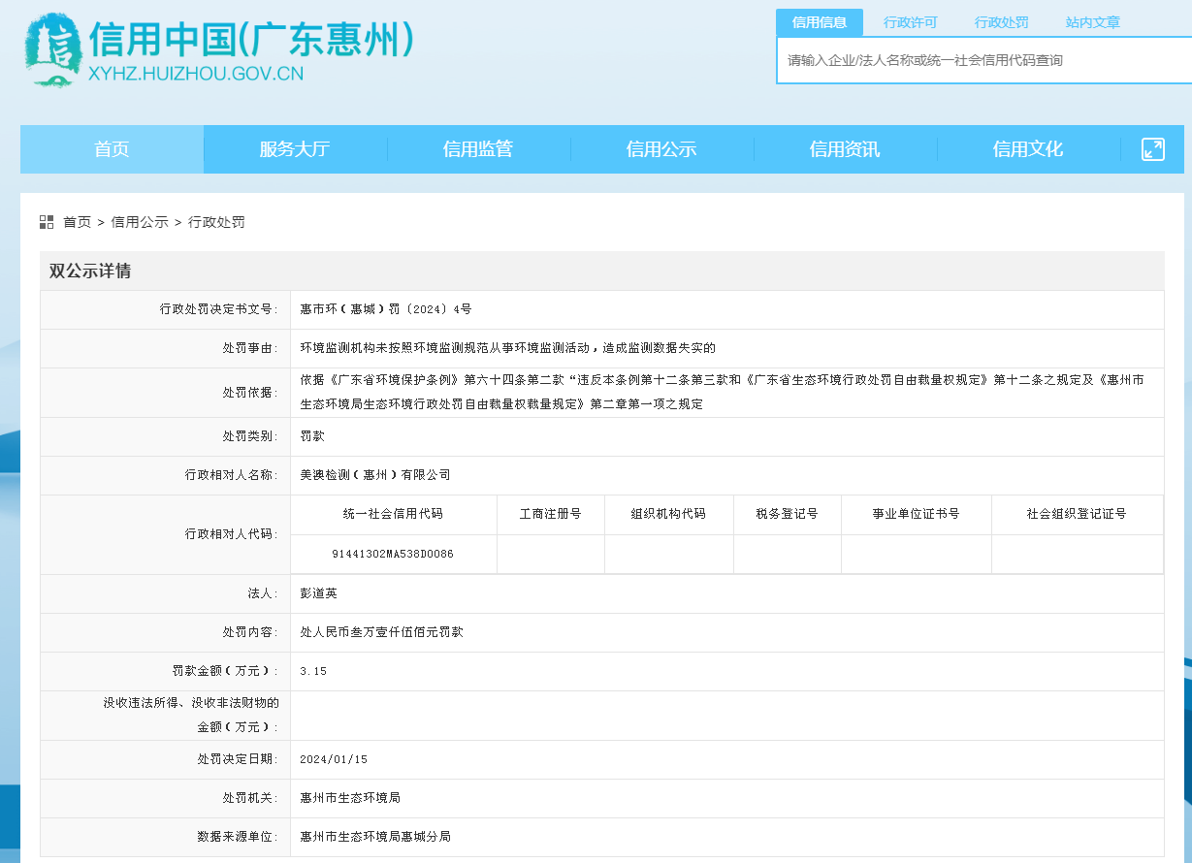The image size is (1192, 863).
Task: Click the fine amount value 3.15
Action: pyautogui.click(x=313, y=671)
